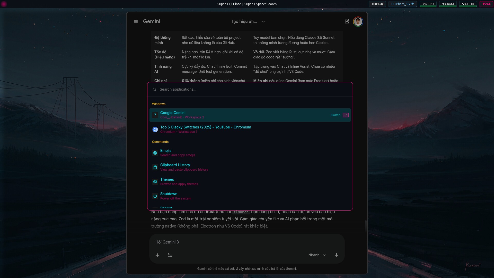Click the Shutdown power icon

[x=155, y=196]
